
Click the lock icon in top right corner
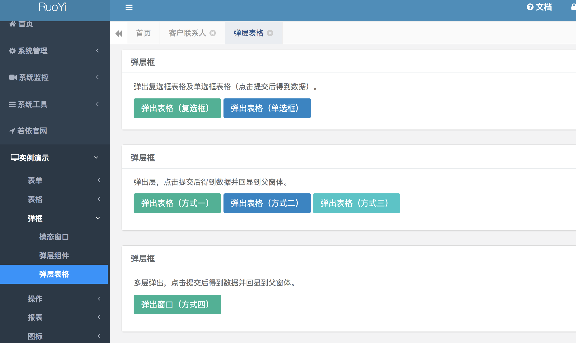tap(573, 7)
